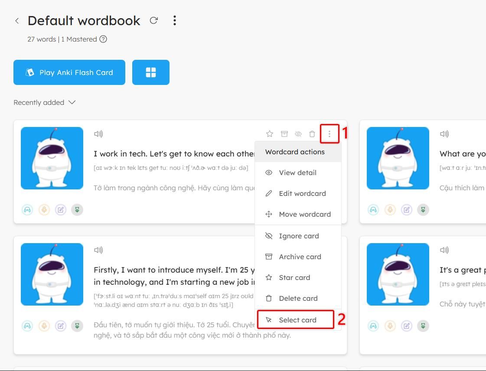Choose Move wordcard from the menu

point(304,214)
